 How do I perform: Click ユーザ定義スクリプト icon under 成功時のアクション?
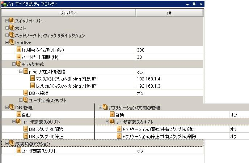coord(19,150)
